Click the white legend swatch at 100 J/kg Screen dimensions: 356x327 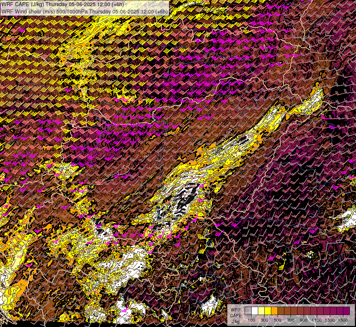point(255,311)
